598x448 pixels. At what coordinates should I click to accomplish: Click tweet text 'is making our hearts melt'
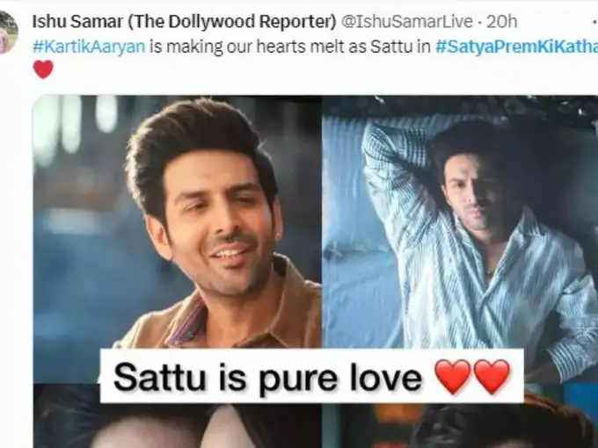(x=252, y=47)
